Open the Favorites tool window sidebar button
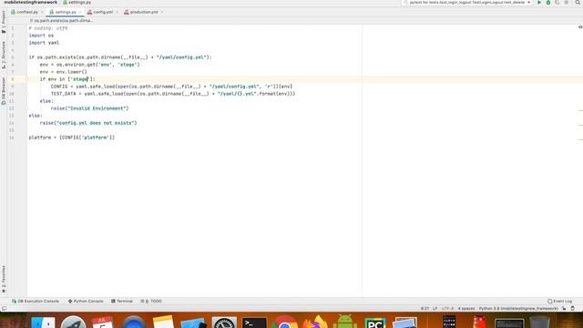 4,280
